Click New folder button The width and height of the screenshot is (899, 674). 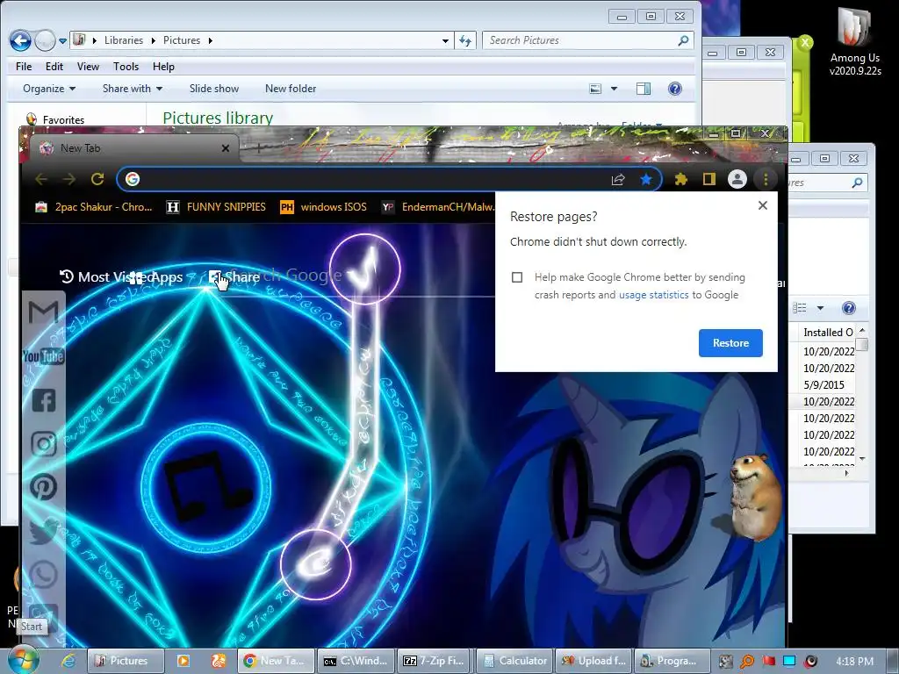pyautogui.click(x=291, y=89)
